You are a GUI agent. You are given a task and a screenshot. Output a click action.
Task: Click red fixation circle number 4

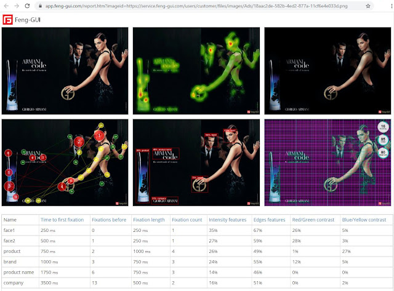coord(62,186)
